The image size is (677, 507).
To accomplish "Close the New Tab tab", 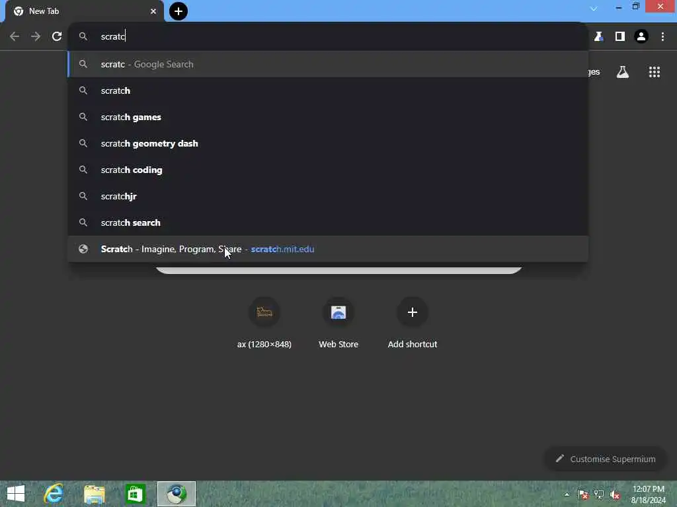I will (x=153, y=11).
